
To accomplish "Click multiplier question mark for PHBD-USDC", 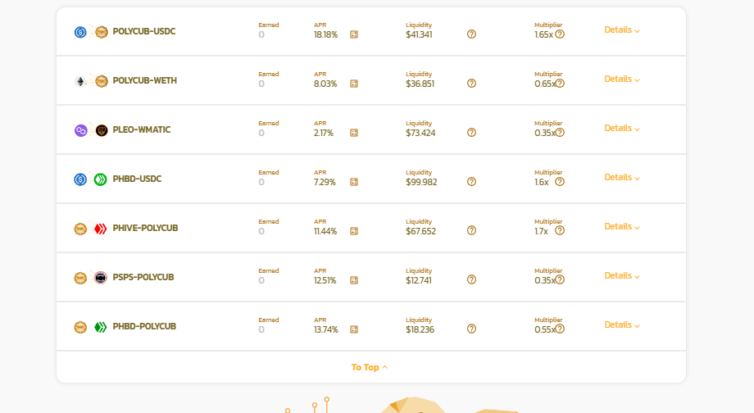I will [560, 182].
